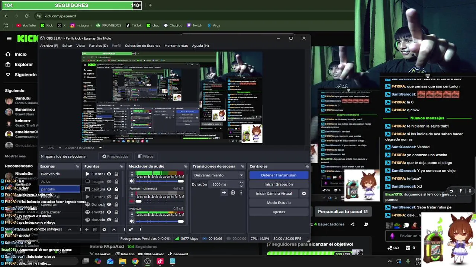This screenshot has width=476, height=267.
Task: Lock the emotes source
Action: 116,212
